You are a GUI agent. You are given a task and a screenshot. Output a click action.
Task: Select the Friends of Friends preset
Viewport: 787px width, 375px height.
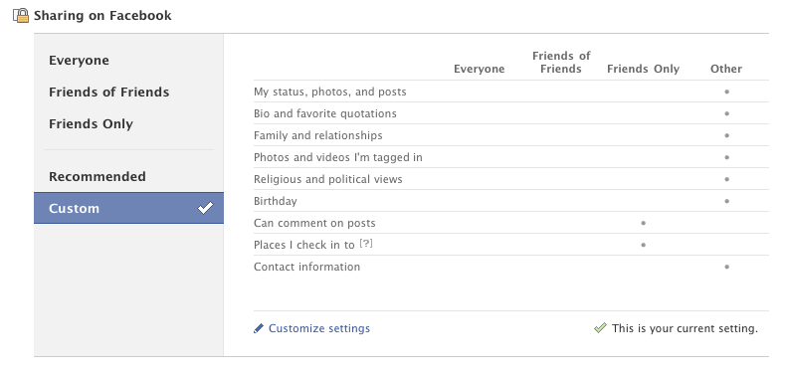(x=108, y=93)
